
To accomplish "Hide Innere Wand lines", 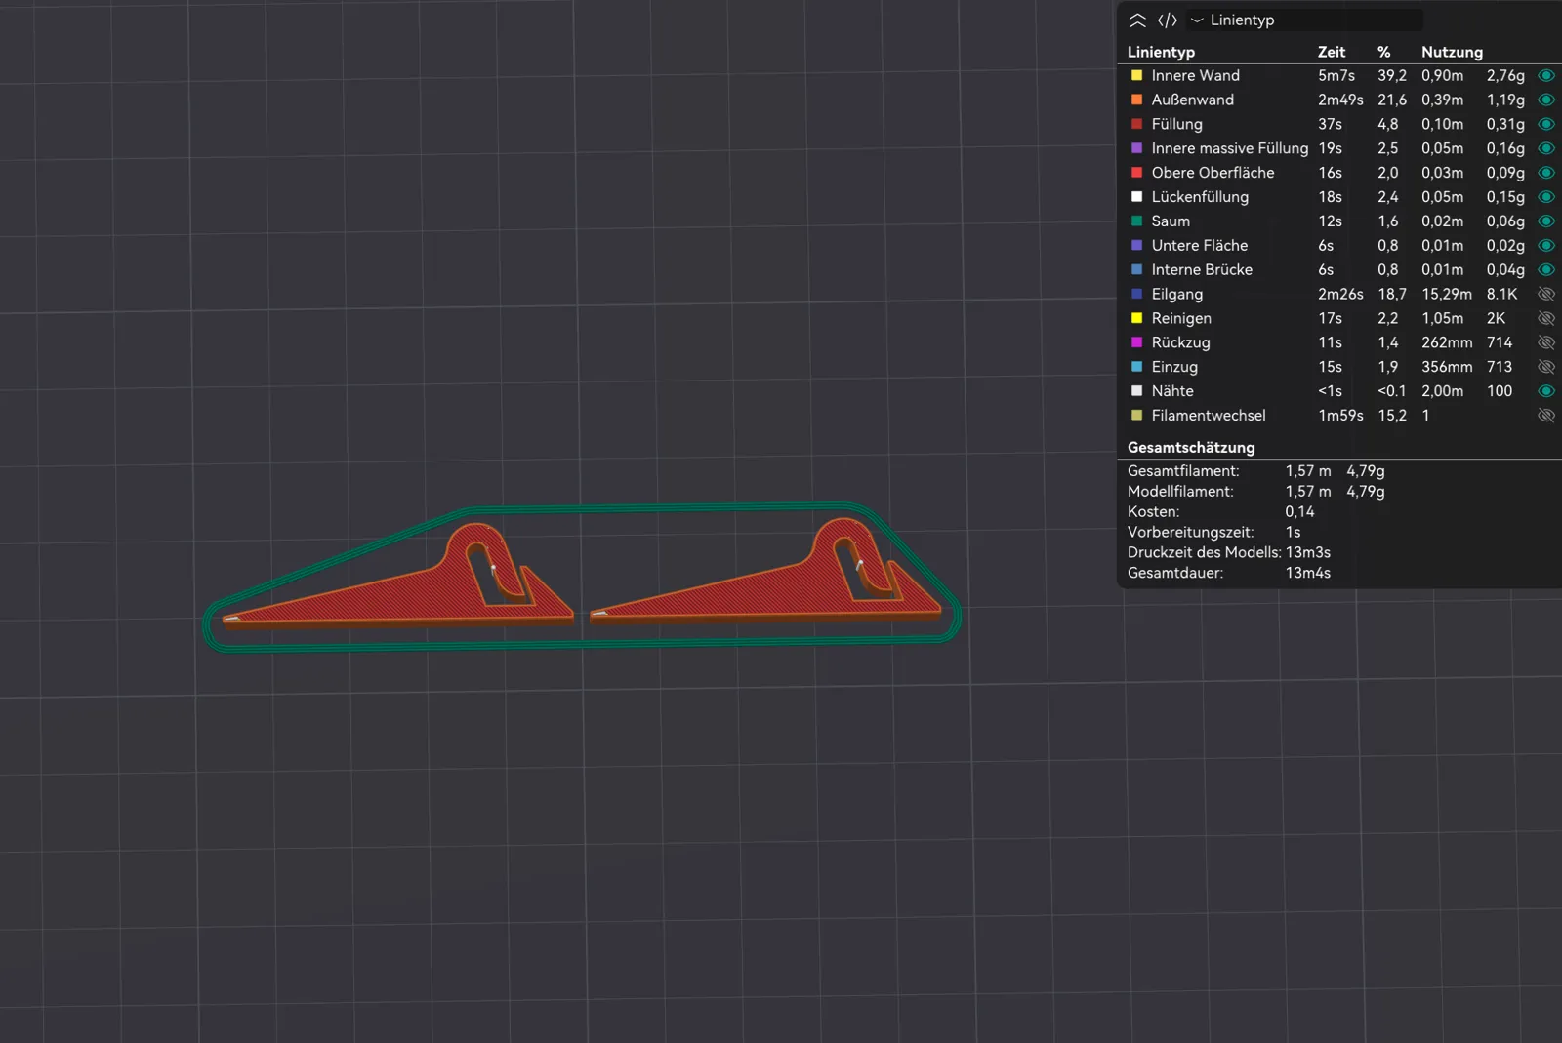I will coord(1546,75).
